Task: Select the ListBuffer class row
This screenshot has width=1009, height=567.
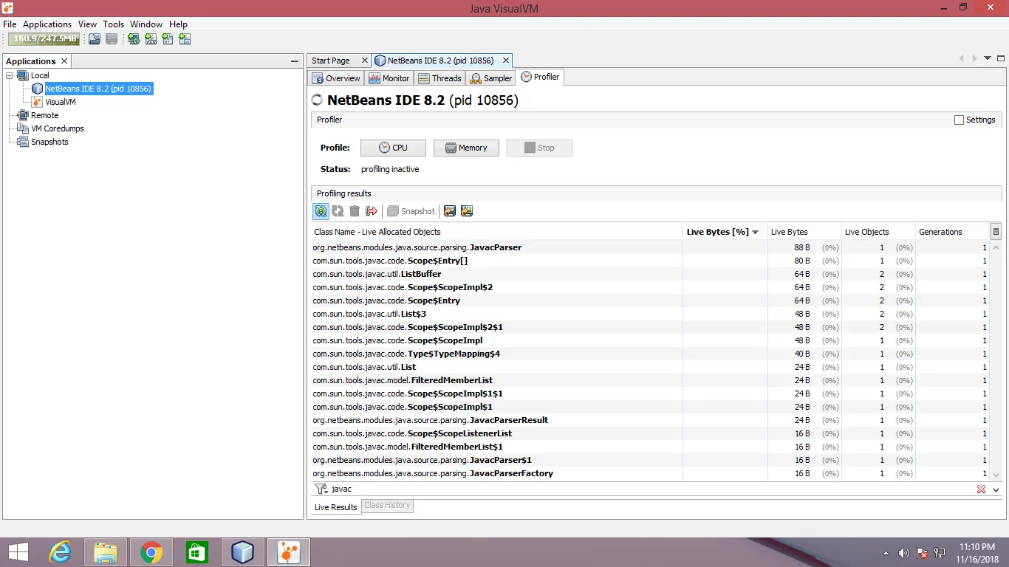Action: coord(650,274)
